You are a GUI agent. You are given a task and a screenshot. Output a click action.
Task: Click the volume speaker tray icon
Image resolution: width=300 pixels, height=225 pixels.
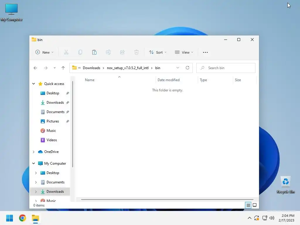(x=272, y=218)
